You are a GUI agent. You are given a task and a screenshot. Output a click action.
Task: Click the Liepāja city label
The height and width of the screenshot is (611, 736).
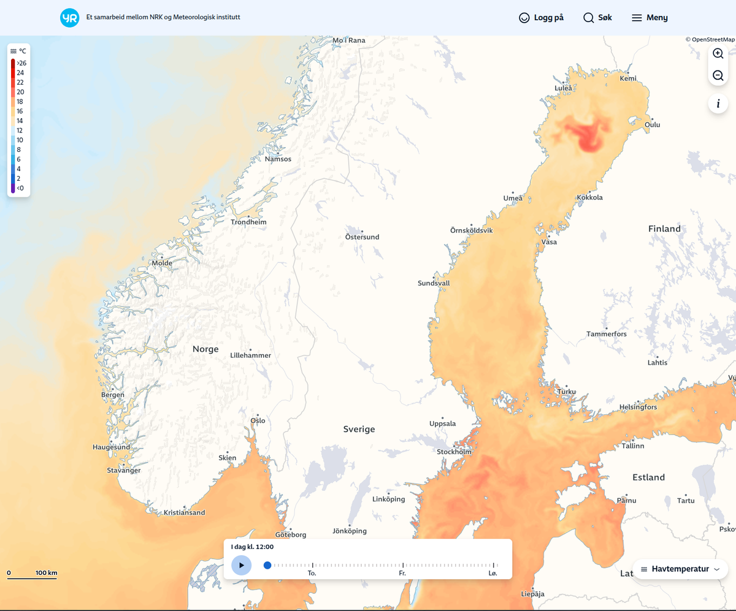point(533,594)
